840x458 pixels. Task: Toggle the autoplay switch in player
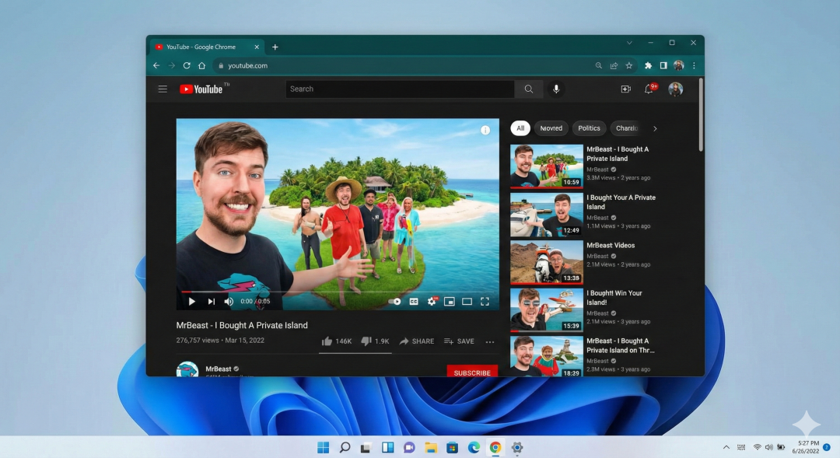[394, 302]
